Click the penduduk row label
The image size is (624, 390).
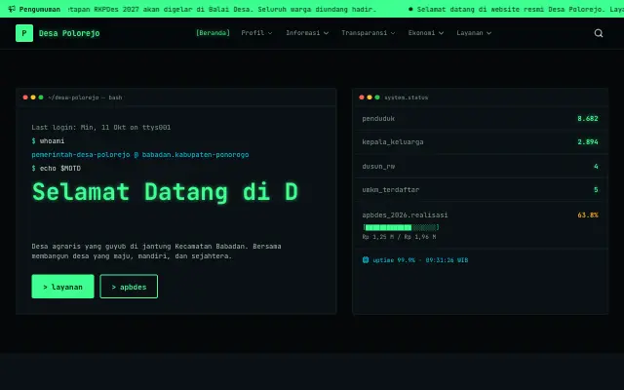point(378,118)
